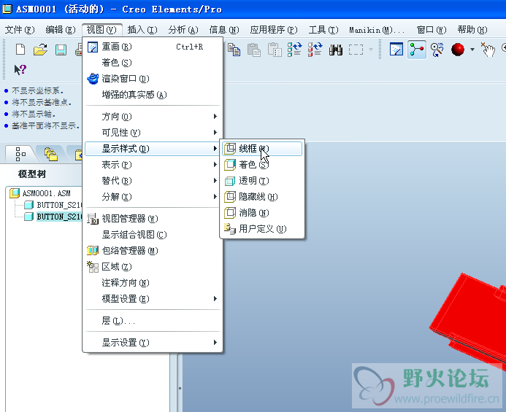Choose 增强的真实感(A) menu entry

pyautogui.click(x=153, y=95)
